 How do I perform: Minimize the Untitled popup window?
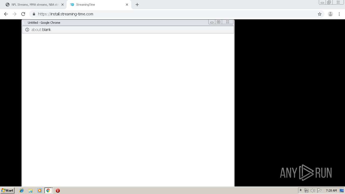click(x=212, y=22)
